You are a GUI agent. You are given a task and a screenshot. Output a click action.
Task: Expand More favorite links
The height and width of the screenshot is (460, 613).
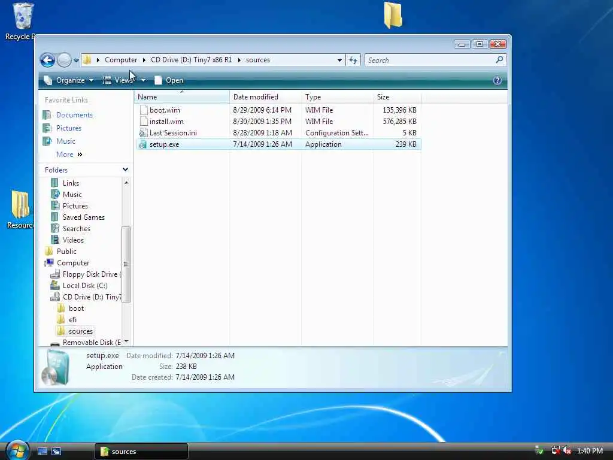(69, 155)
